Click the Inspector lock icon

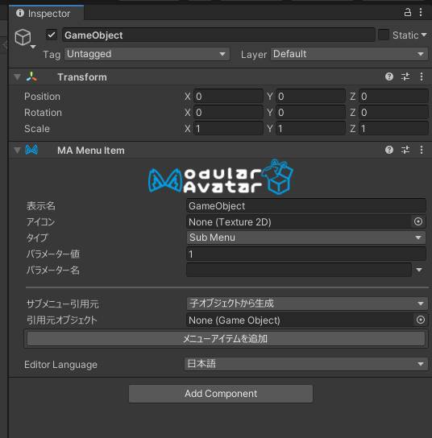(407, 13)
